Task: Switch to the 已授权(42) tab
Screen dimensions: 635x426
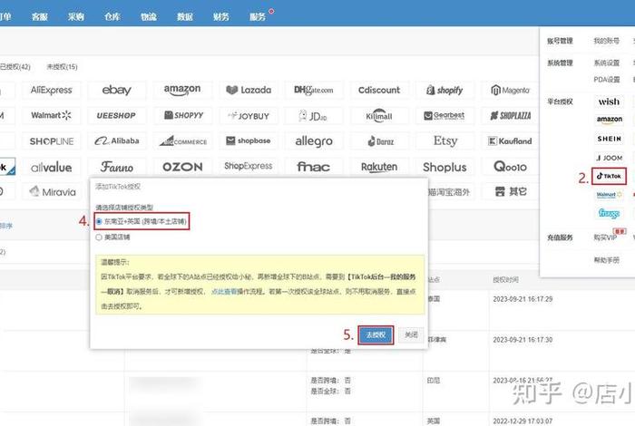Action: pos(15,67)
